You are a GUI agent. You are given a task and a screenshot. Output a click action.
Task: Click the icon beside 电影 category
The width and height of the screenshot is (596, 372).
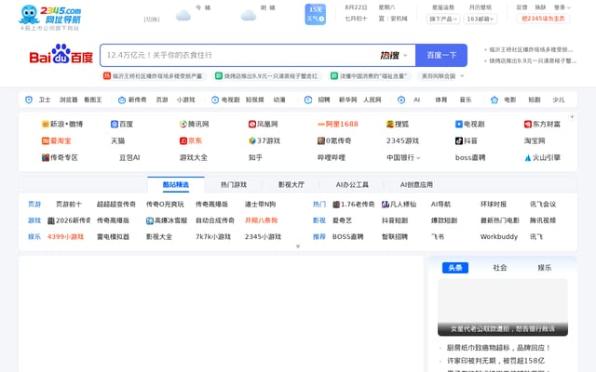pos(494,100)
